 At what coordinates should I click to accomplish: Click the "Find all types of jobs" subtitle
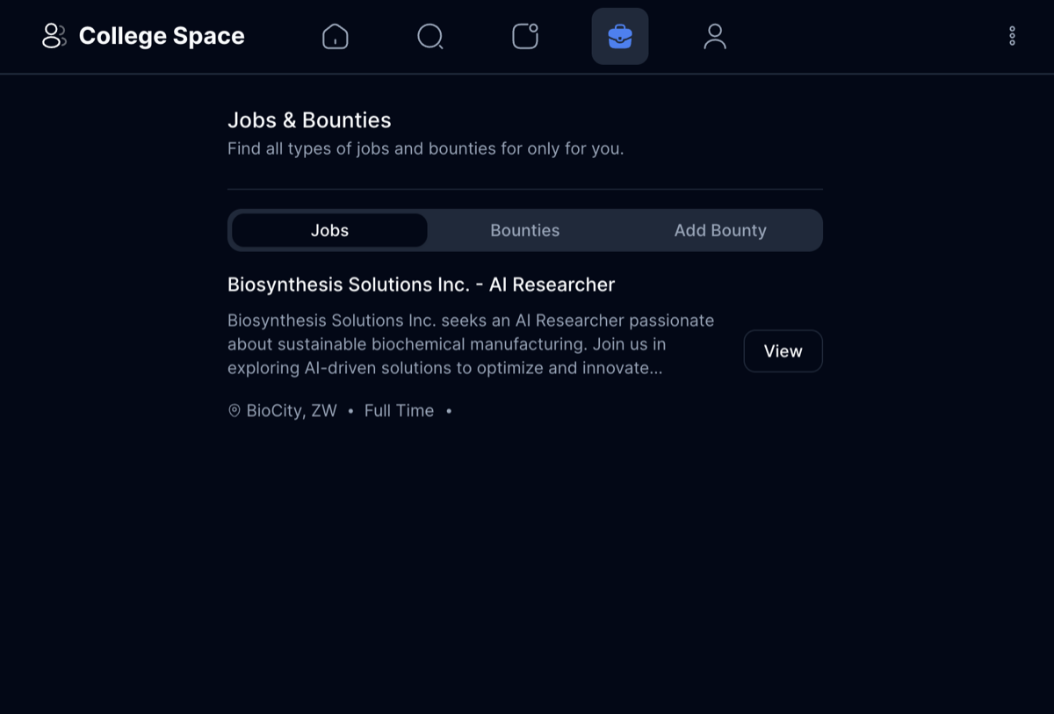pos(425,148)
